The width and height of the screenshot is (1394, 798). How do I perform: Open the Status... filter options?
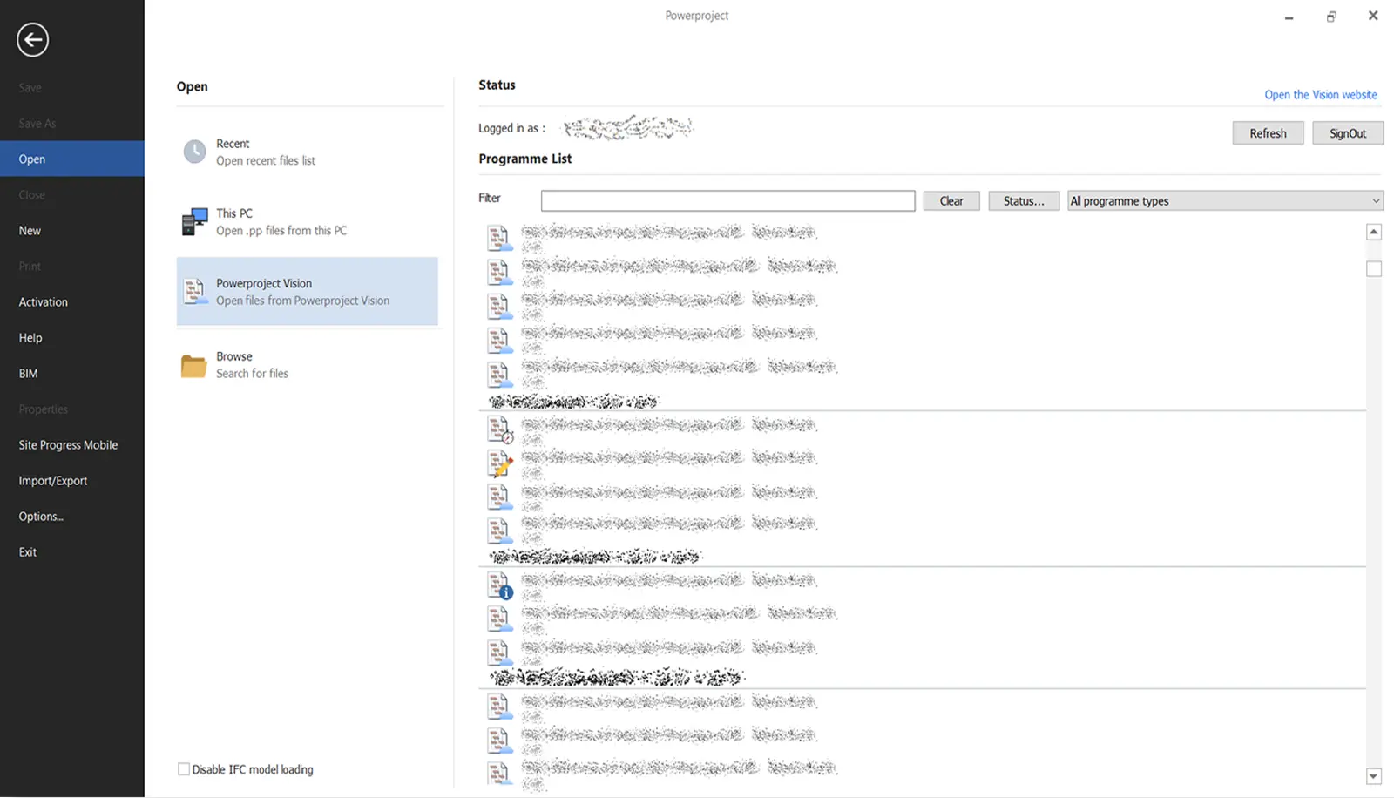(1023, 201)
